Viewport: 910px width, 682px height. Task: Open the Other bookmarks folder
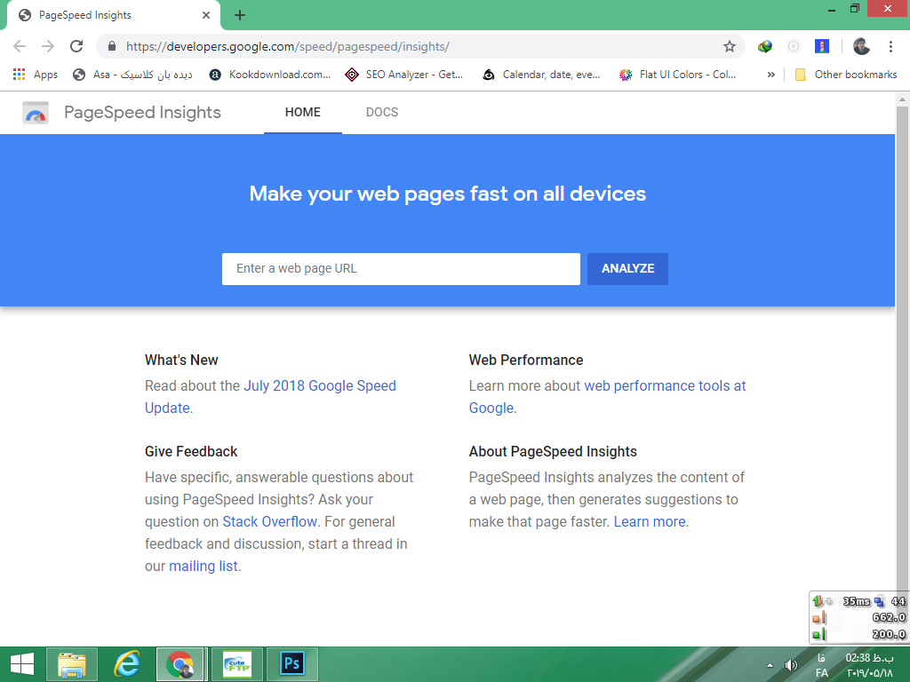pos(846,75)
